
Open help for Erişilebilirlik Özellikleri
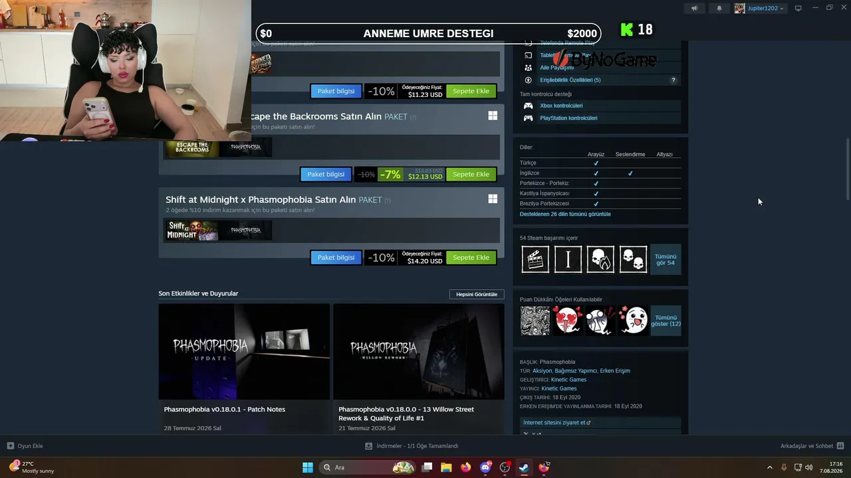673,80
